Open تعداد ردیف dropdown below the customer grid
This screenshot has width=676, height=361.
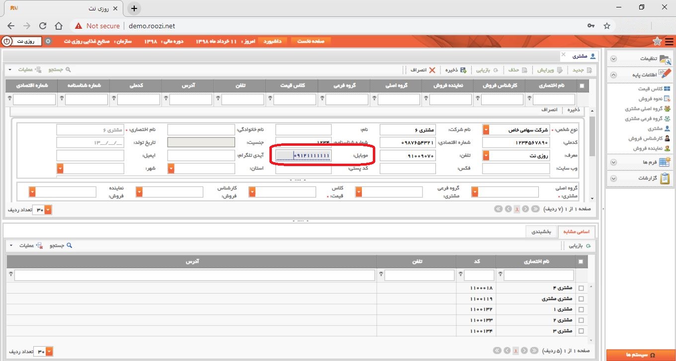click(x=48, y=210)
